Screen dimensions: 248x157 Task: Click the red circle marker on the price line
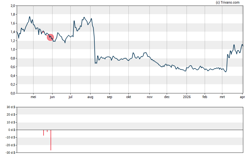[x=50, y=37]
